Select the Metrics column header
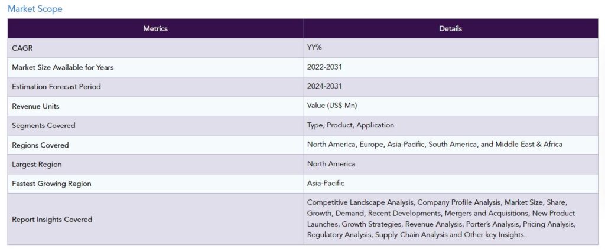This screenshot has width=605, height=252. 155,28
